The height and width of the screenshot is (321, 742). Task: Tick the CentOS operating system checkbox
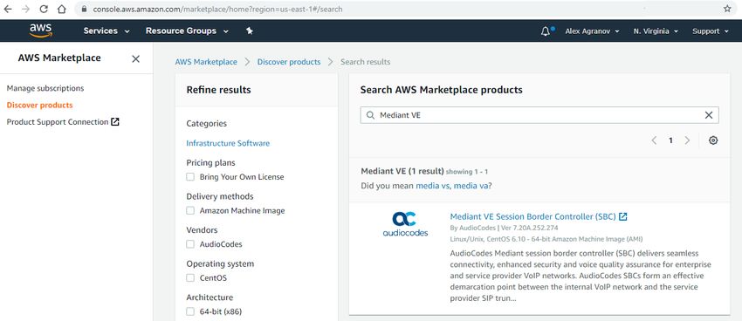[190, 278]
